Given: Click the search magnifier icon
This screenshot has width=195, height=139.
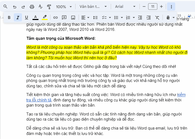Looking at the screenshot, I should (5, 6).
